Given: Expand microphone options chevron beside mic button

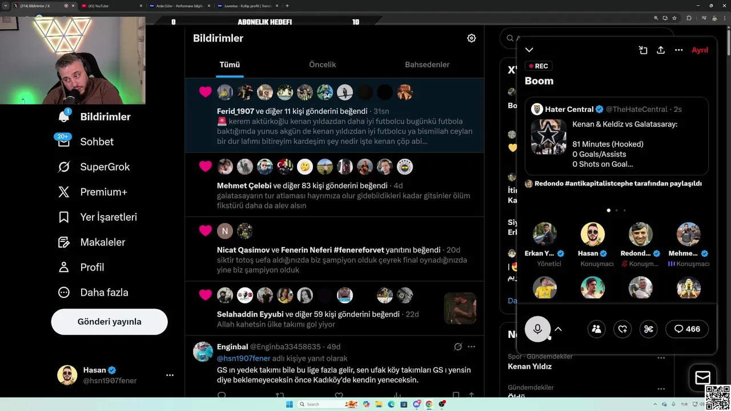Looking at the screenshot, I should tap(559, 329).
